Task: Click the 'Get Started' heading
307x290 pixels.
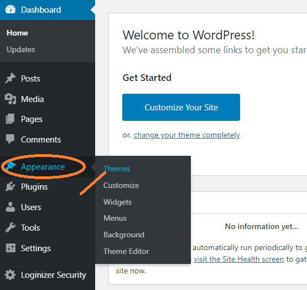Action: click(x=147, y=78)
